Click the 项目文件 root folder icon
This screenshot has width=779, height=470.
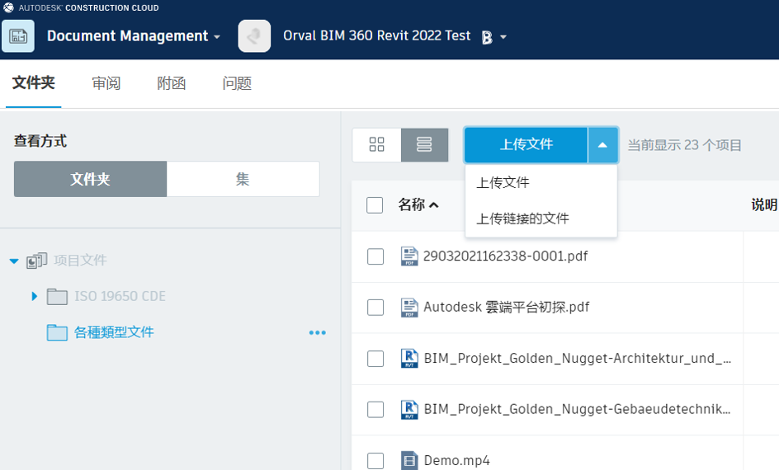pyautogui.click(x=37, y=260)
